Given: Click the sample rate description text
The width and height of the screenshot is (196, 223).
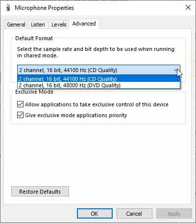Looking at the screenshot, I should [x=96, y=52].
